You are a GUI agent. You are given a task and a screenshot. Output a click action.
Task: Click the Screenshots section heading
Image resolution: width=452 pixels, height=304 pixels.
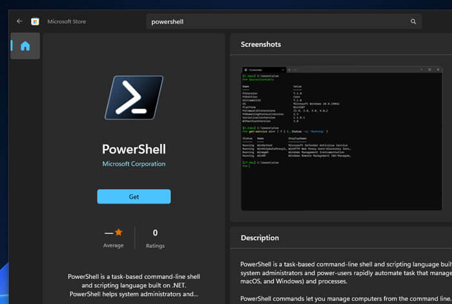[261, 45]
